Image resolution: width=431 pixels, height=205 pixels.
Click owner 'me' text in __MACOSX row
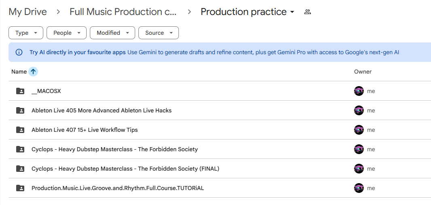pos(371,91)
